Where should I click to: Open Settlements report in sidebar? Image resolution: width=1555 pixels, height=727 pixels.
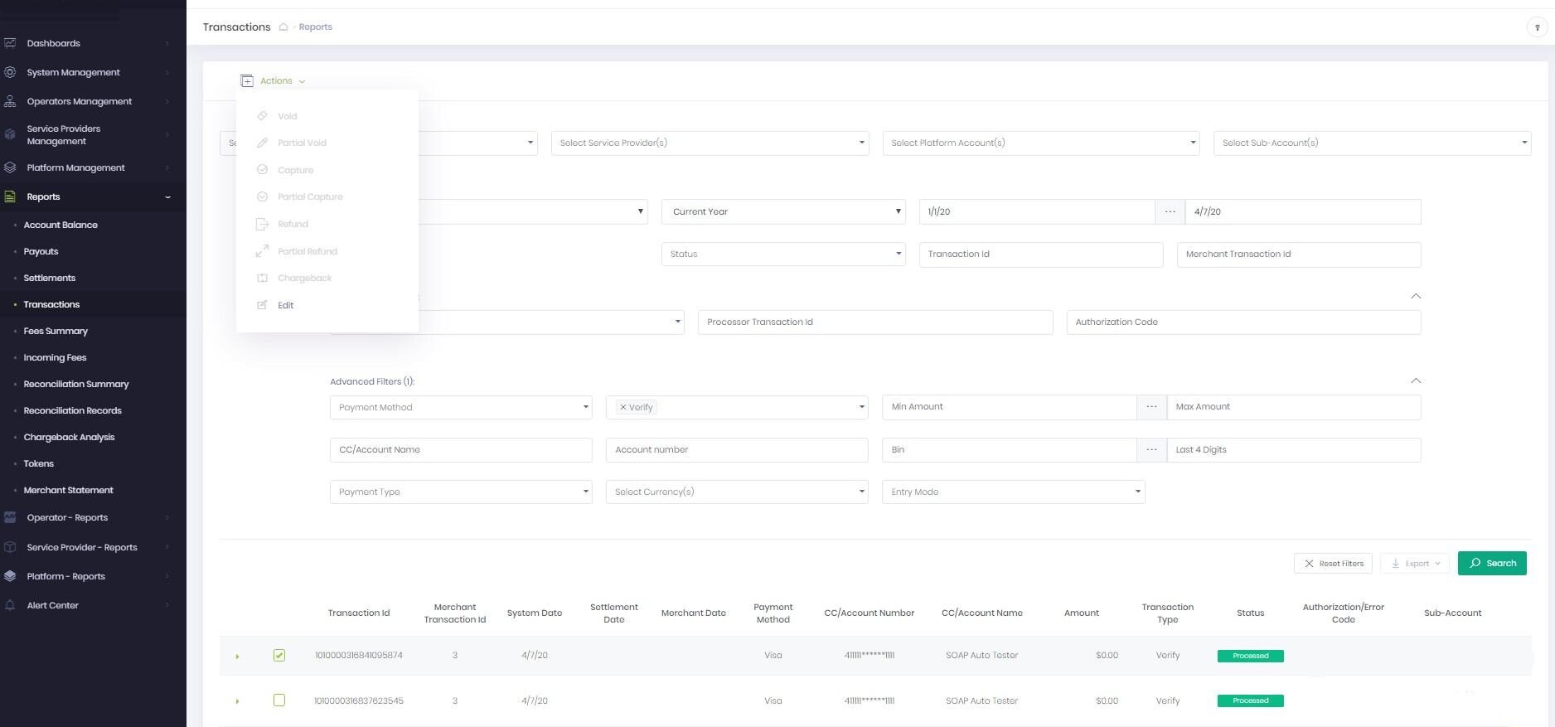tap(50, 278)
